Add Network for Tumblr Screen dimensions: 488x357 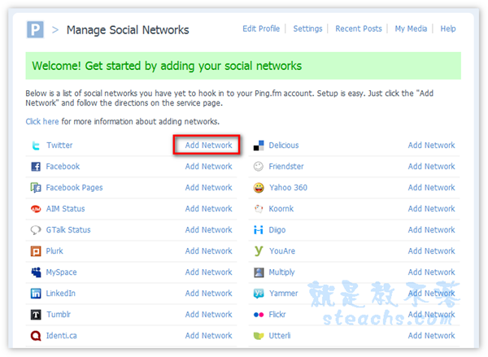tap(208, 315)
